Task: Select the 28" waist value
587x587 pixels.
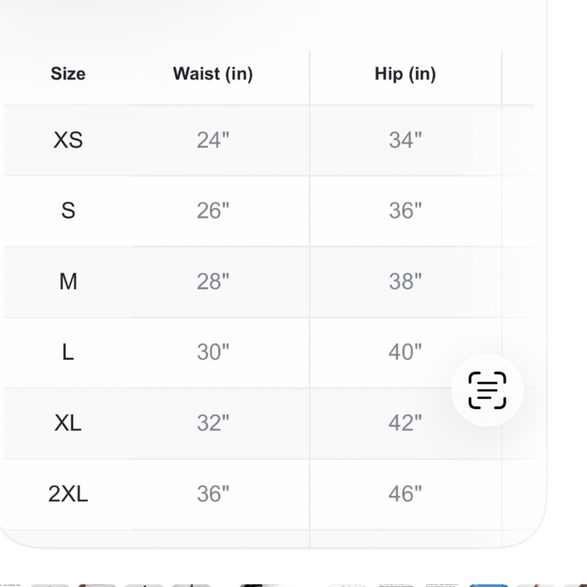Action: pos(212,282)
